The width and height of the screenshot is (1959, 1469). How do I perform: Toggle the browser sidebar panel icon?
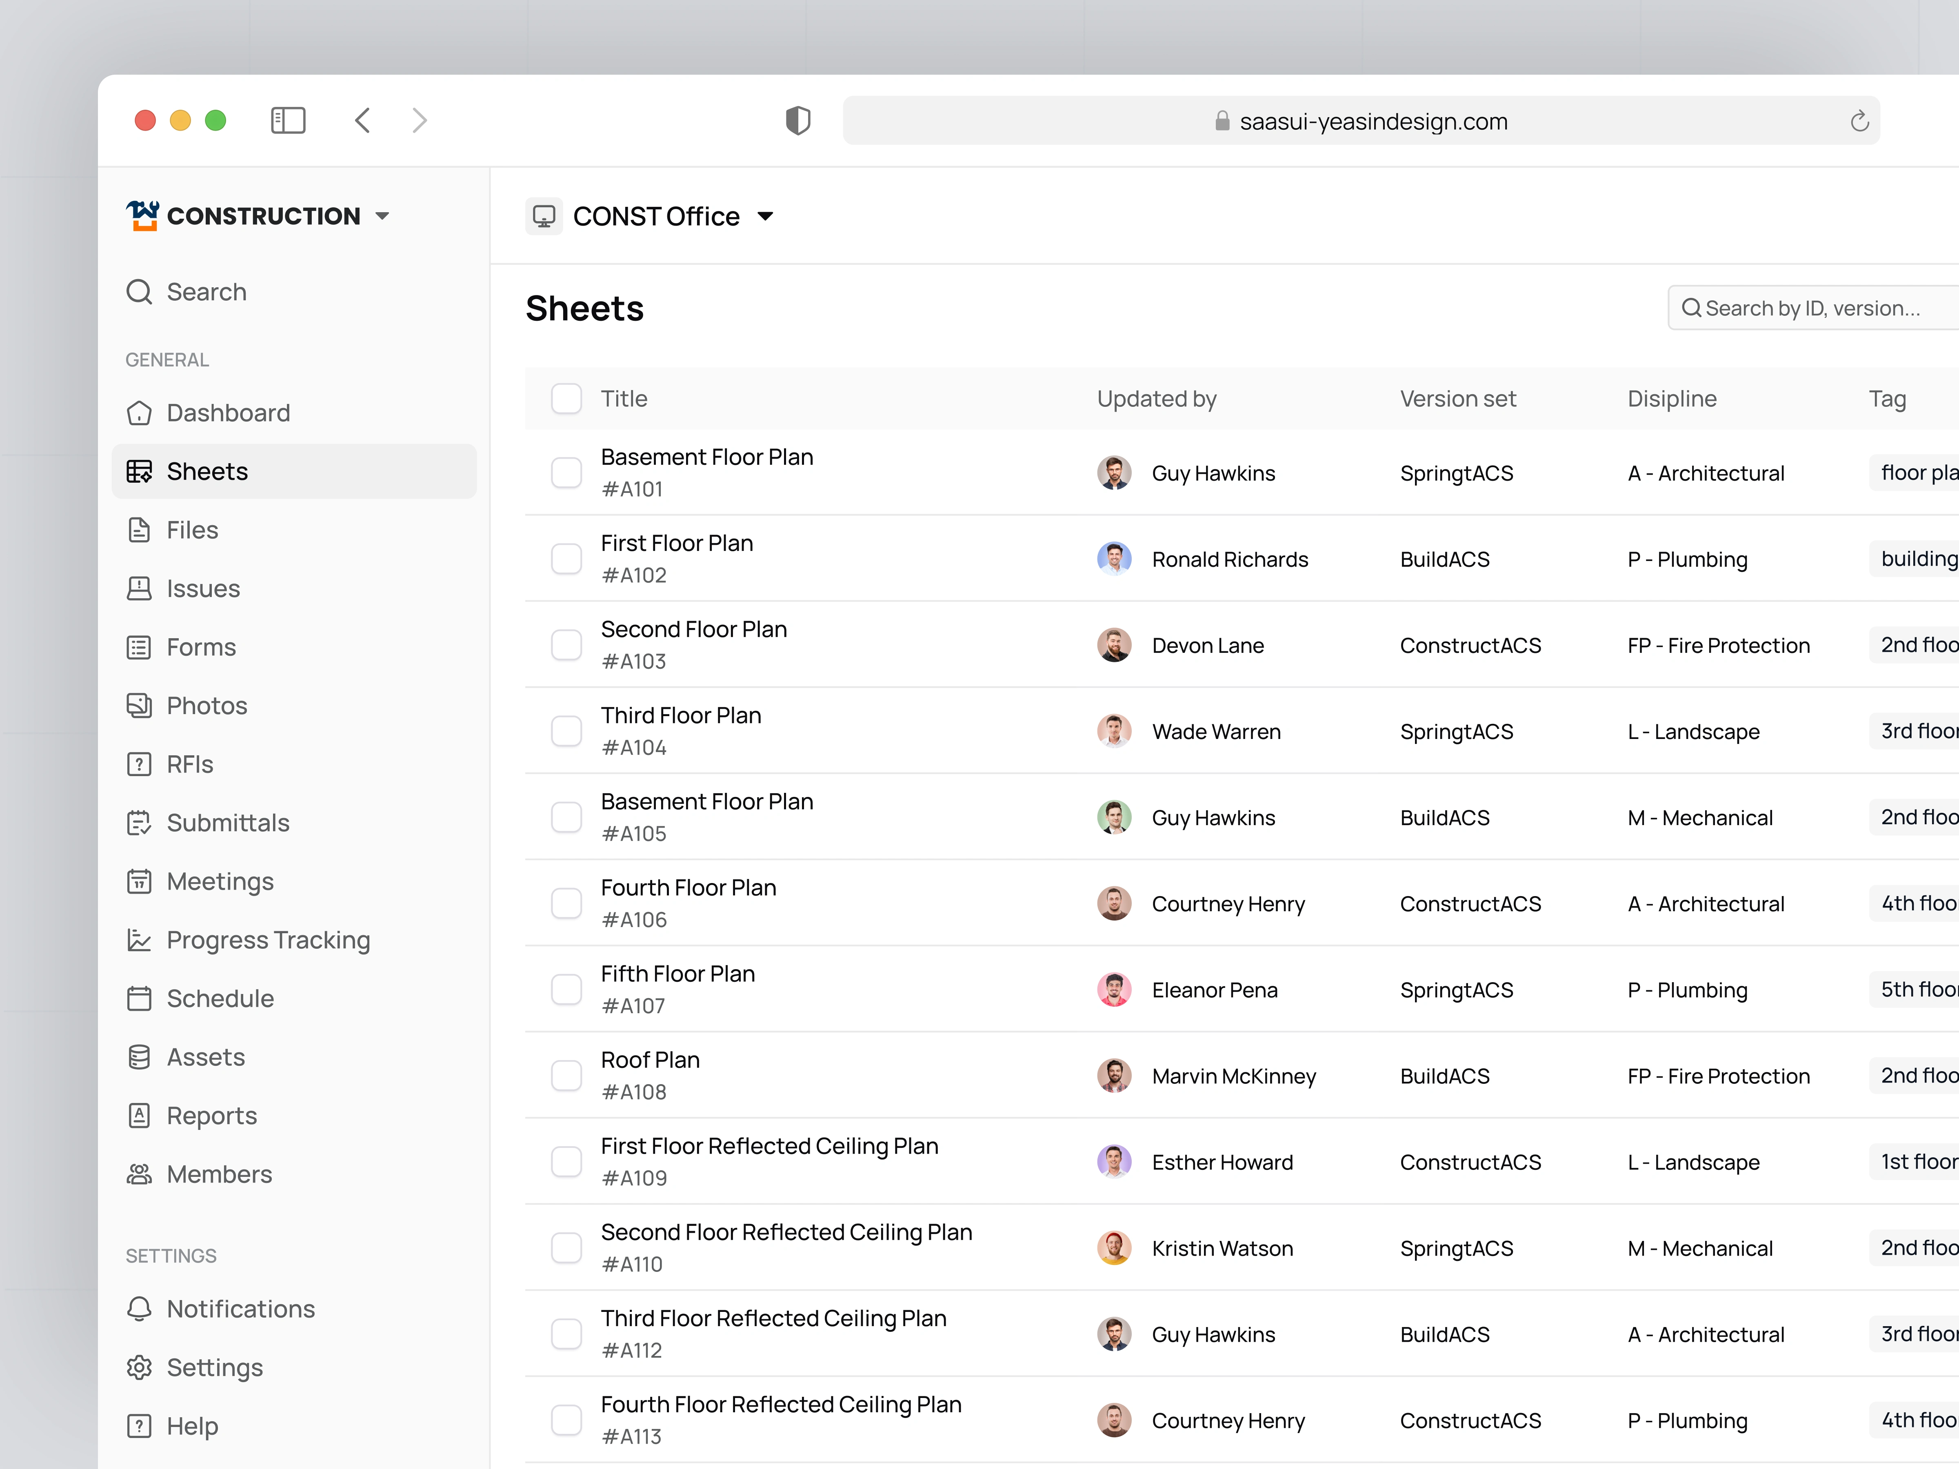tap(288, 120)
